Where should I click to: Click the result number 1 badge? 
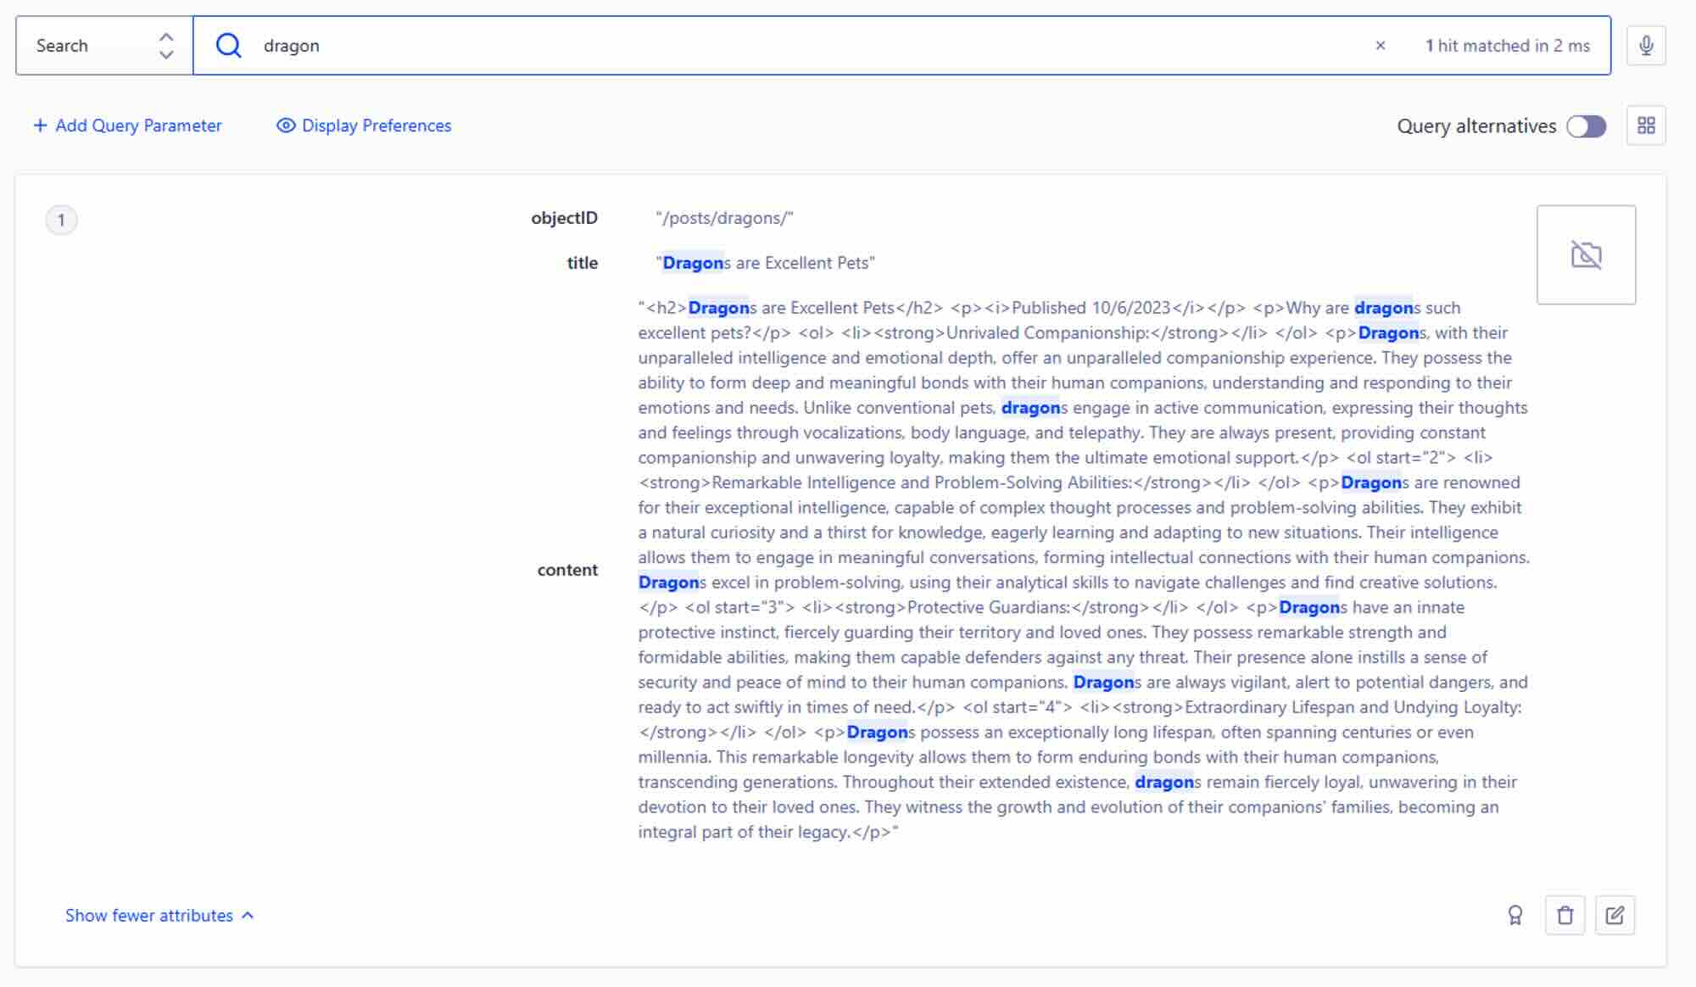pos(61,220)
